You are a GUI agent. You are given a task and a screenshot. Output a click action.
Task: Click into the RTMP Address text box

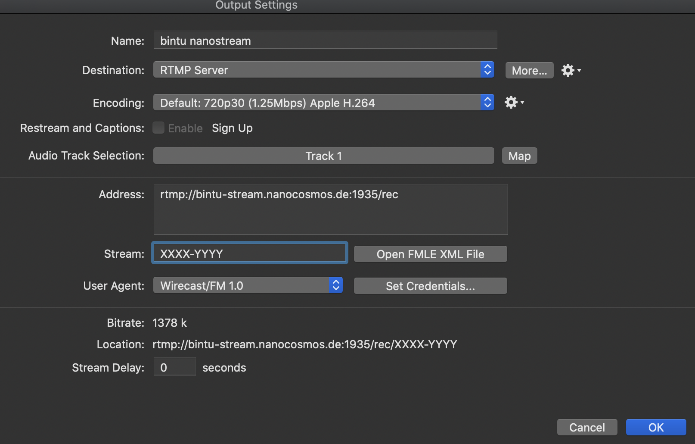[x=330, y=209]
